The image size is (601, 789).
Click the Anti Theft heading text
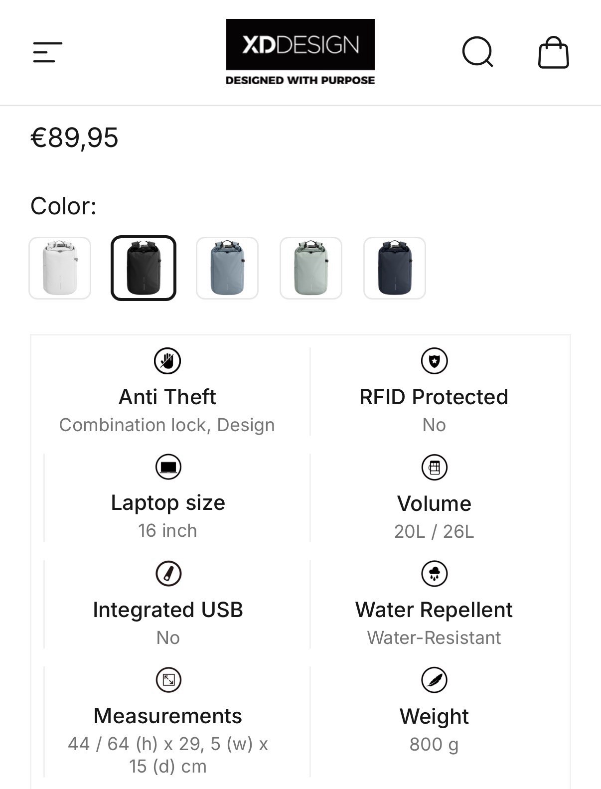[167, 397]
